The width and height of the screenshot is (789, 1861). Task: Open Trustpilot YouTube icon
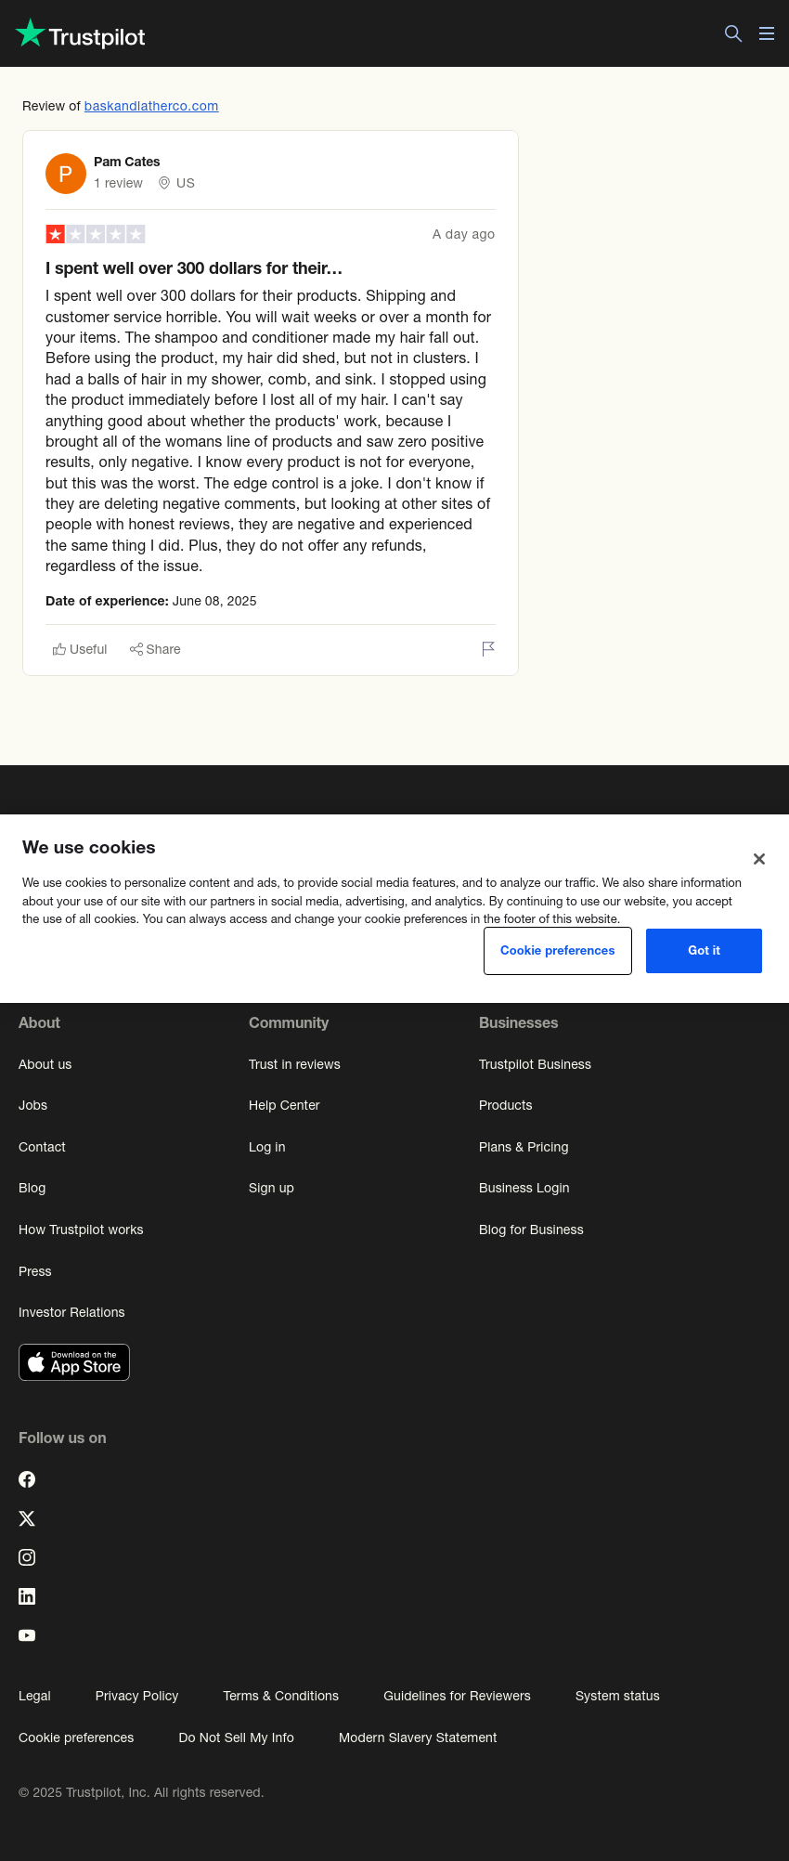[x=27, y=1635]
